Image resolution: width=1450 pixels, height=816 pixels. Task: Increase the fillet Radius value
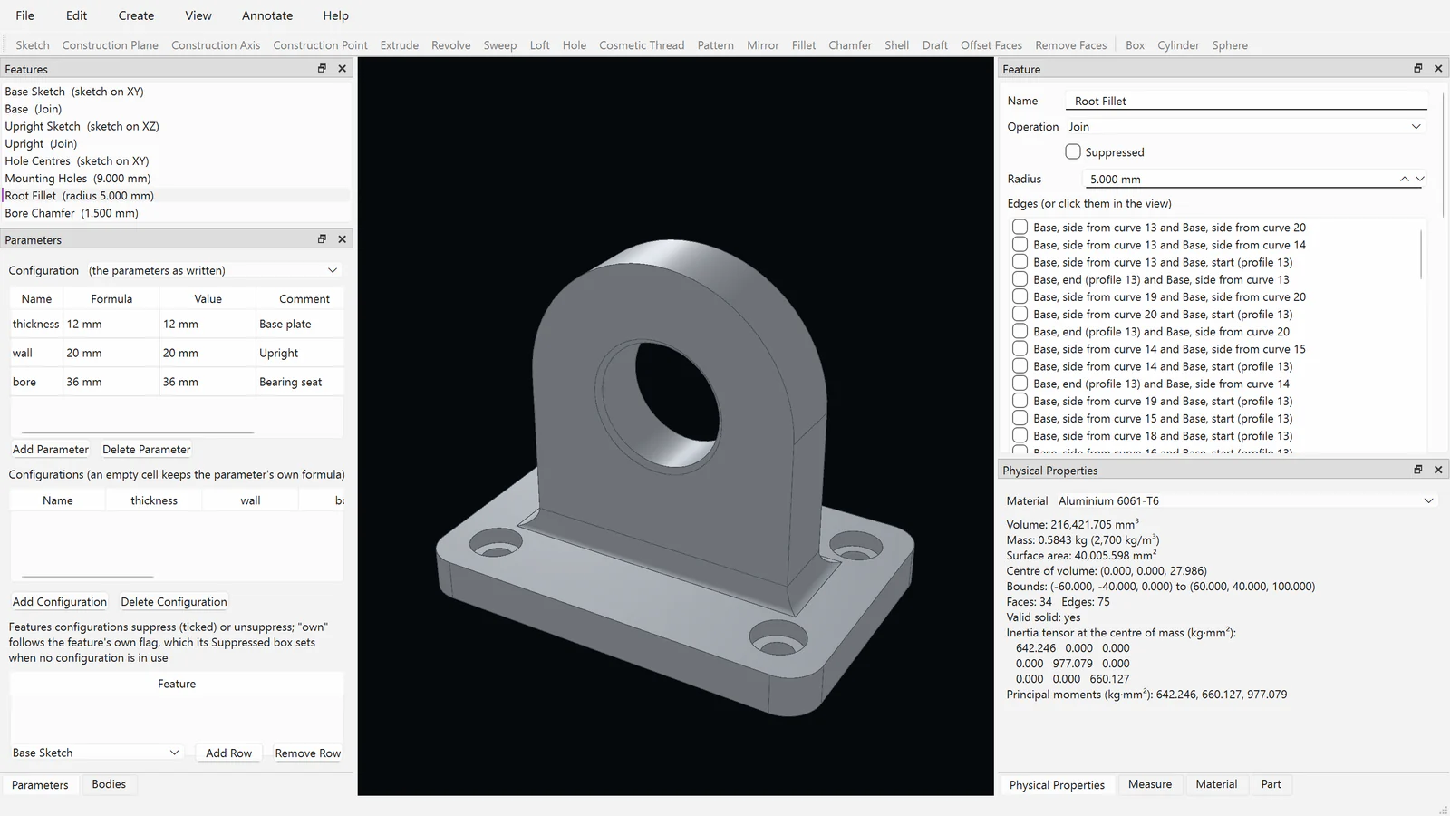(1405, 179)
